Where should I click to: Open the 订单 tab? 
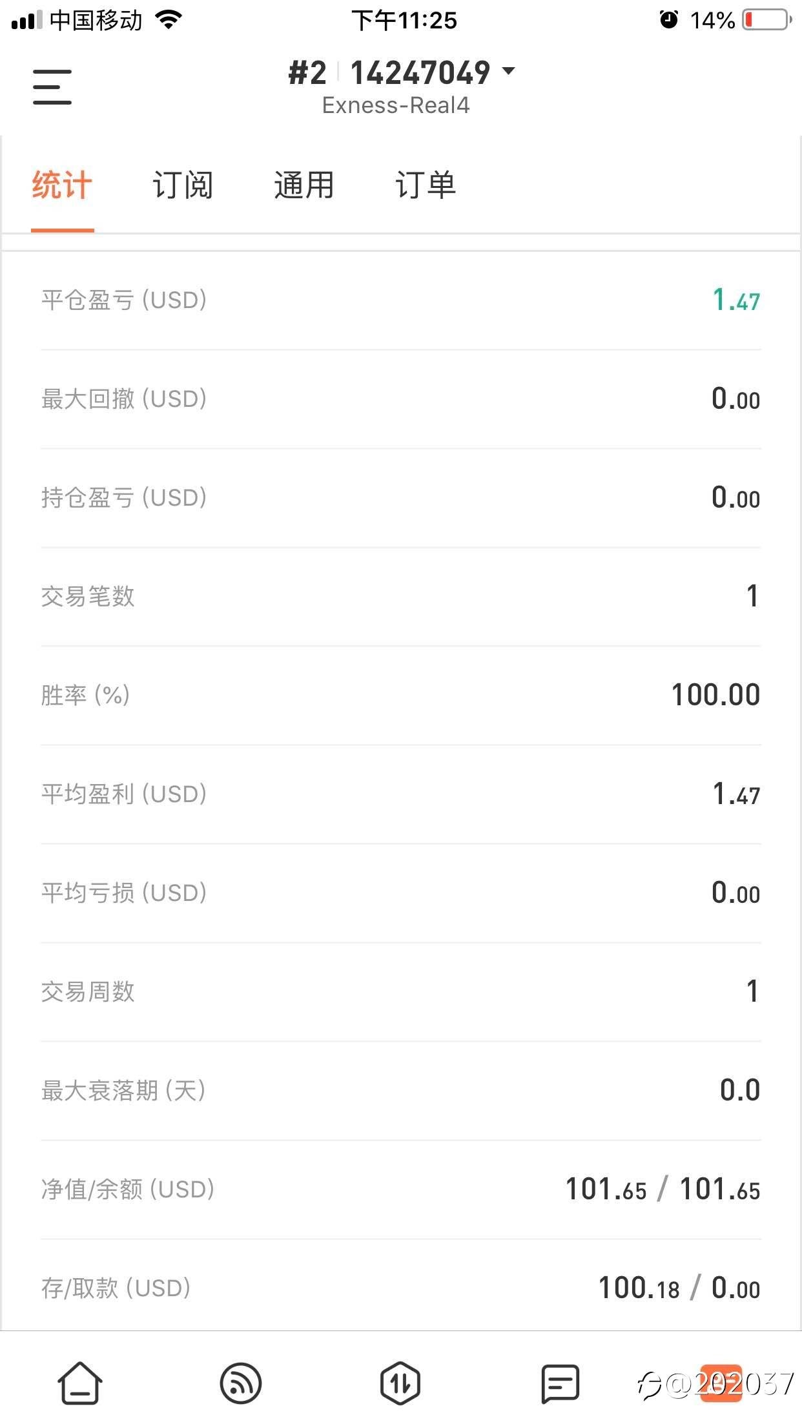426,186
